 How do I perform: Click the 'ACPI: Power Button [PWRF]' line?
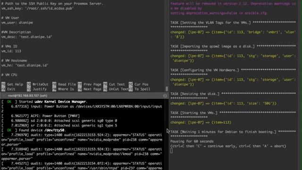coord(41,116)
